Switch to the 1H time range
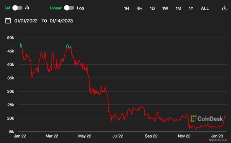The height and width of the screenshot is (143, 231). click(x=126, y=9)
